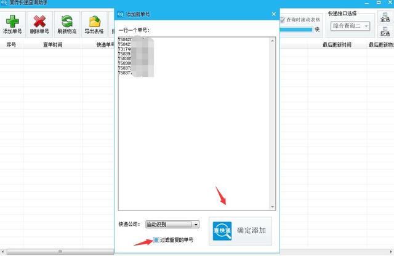Click the 序号 column header
Screen dimensions: 394x256
(11, 45)
